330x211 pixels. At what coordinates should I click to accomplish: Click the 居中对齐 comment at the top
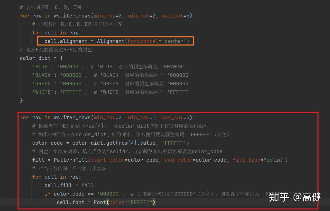pyautogui.click(x=50, y=7)
